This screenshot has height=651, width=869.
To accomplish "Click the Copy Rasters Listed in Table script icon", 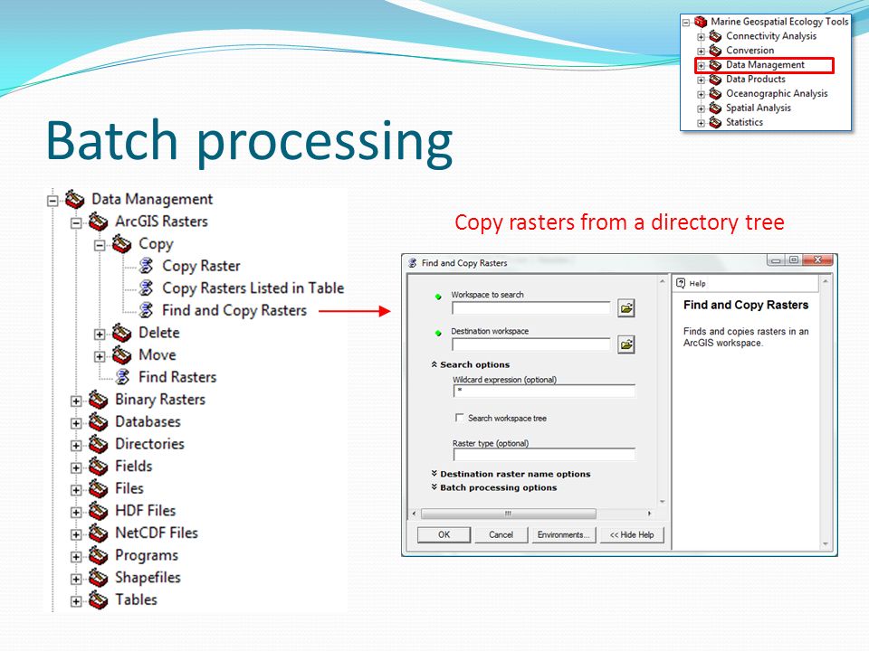I will 146,288.
